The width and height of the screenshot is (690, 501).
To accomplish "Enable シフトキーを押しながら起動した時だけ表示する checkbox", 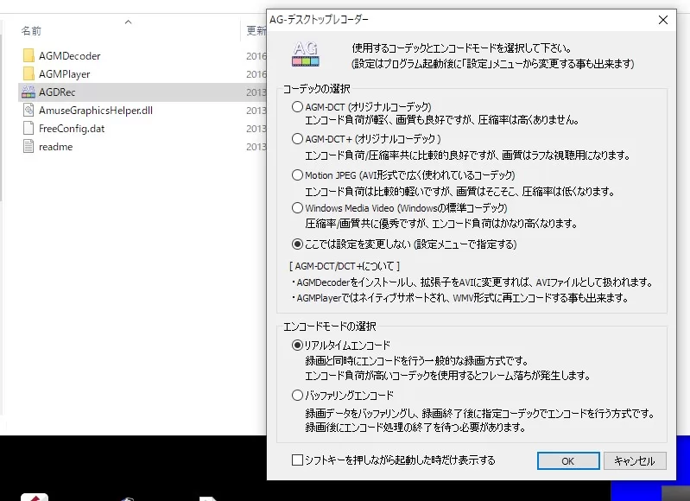I will pyautogui.click(x=297, y=460).
